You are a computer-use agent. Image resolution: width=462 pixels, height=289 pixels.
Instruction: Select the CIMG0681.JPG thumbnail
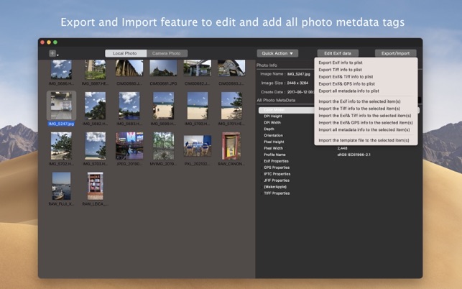pyautogui.click(x=163, y=68)
